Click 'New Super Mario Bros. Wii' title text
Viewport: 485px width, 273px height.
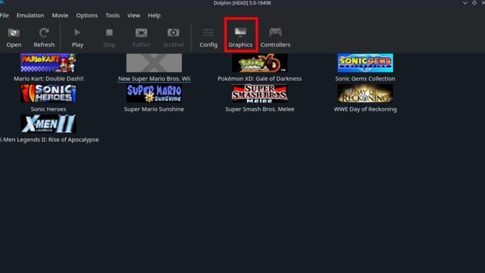click(154, 79)
